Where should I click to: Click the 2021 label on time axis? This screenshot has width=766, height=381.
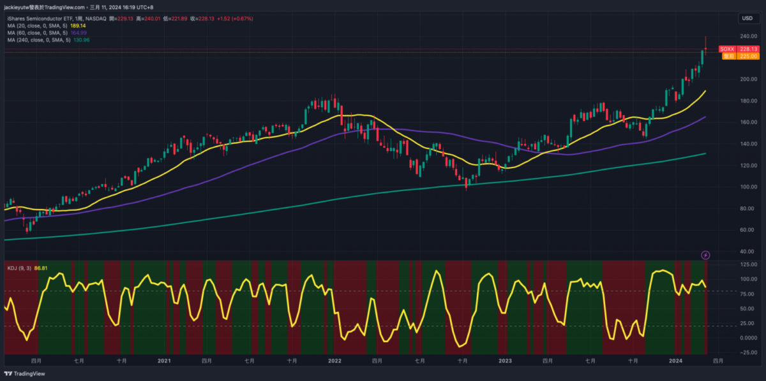pyautogui.click(x=164, y=361)
